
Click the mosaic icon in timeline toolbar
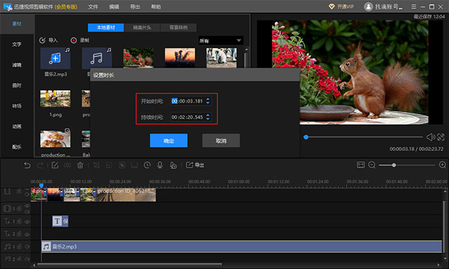109,166
